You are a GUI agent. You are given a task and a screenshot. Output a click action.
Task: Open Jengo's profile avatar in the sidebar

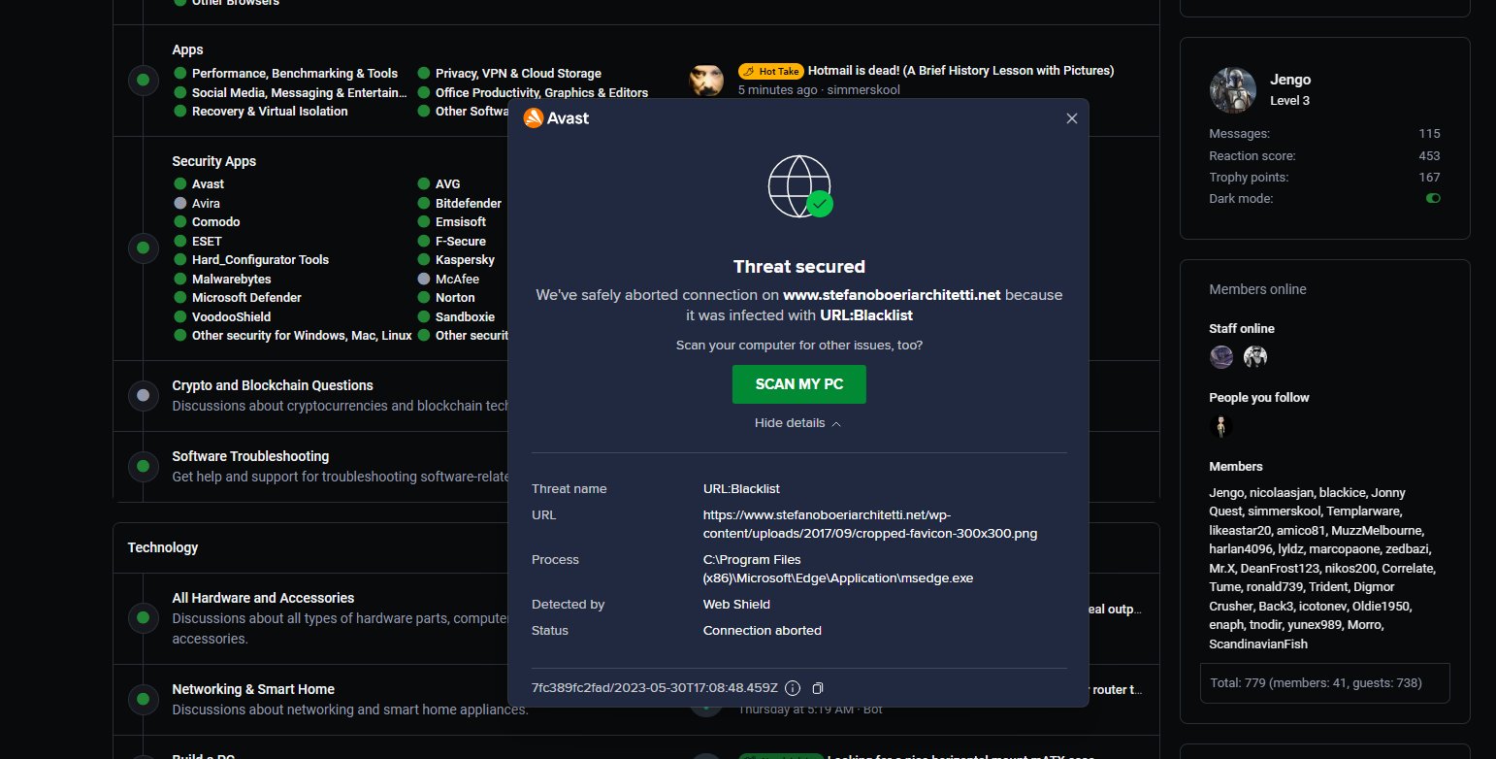[1233, 90]
